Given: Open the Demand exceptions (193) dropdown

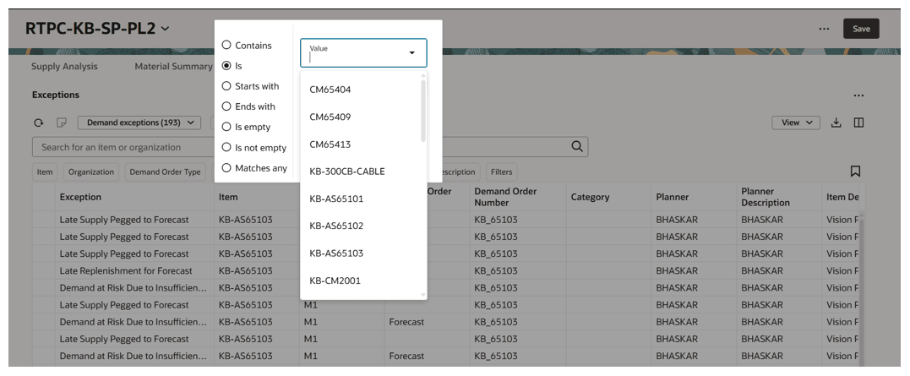Looking at the screenshot, I should coord(139,123).
